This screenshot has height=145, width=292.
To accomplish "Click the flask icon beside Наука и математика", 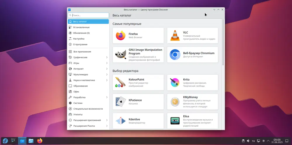I will (x=70, y=80).
